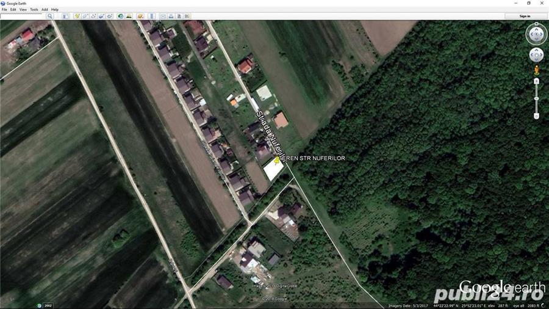Click the Add Placemark pushpin icon
549x309 pixels.
[77, 16]
